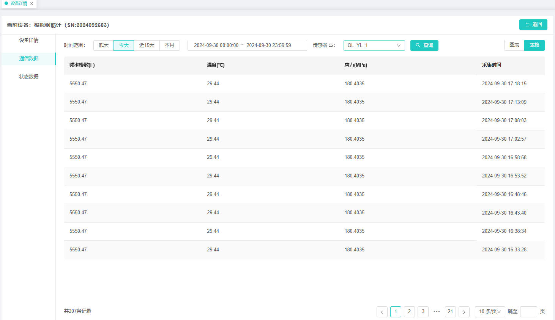Go to page 21 in pagination
555x320 pixels.
click(450, 312)
